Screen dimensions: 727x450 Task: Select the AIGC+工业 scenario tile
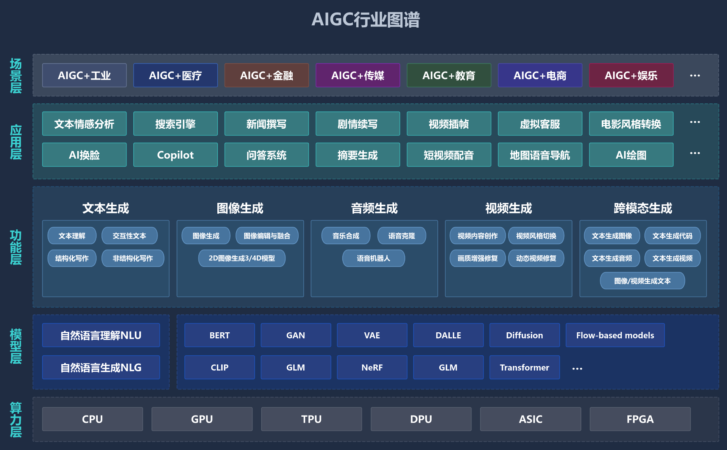84,75
